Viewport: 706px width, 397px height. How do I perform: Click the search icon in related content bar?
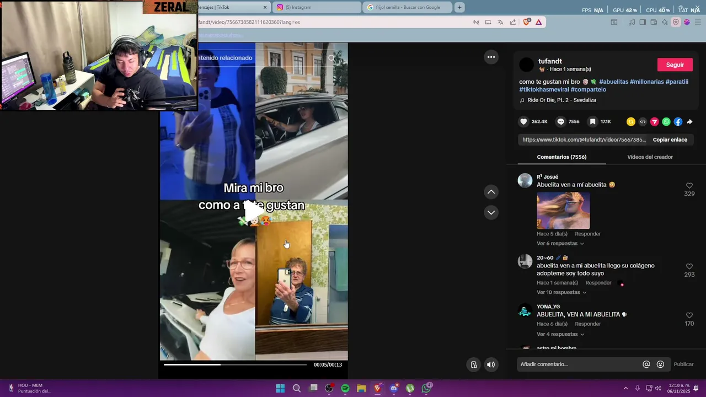(331, 58)
